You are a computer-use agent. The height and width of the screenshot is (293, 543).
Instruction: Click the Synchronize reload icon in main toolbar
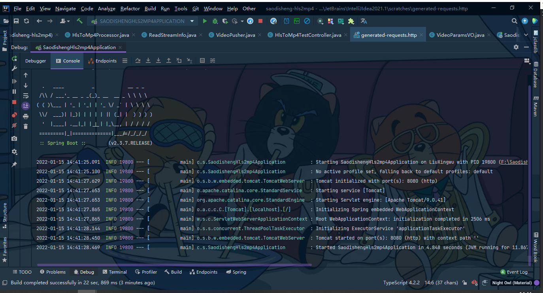[x=26, y=21]
